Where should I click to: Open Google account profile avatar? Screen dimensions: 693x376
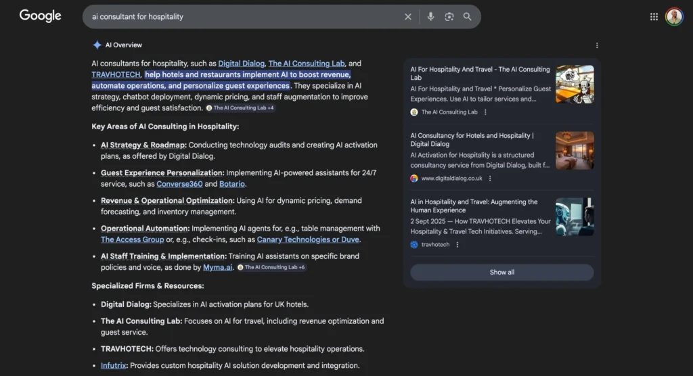click(x=674, y=17)
